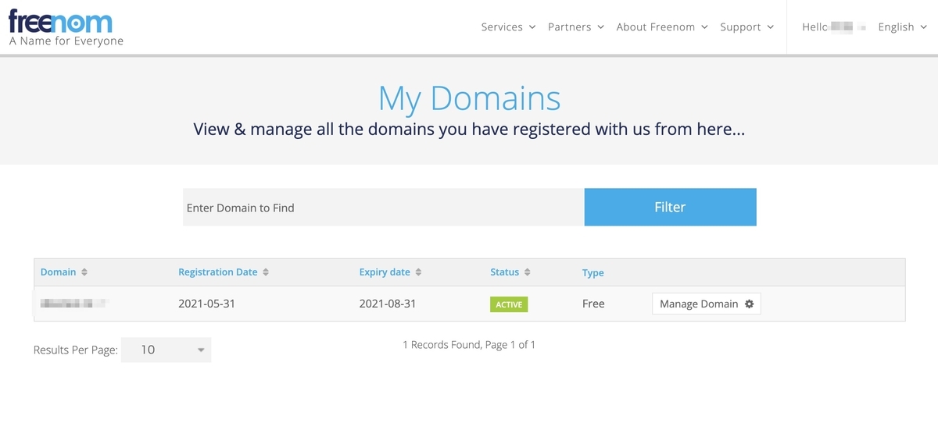Viewport: 938px width, 437px height.
Task: Sort by Expiry date column
Action: point(390,272)
